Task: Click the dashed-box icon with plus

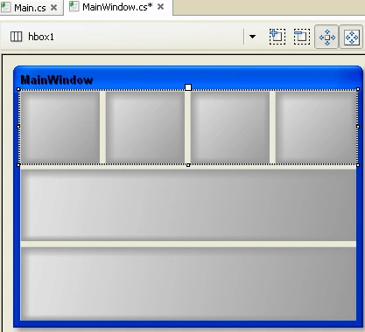Action: [x=277, y=37]
